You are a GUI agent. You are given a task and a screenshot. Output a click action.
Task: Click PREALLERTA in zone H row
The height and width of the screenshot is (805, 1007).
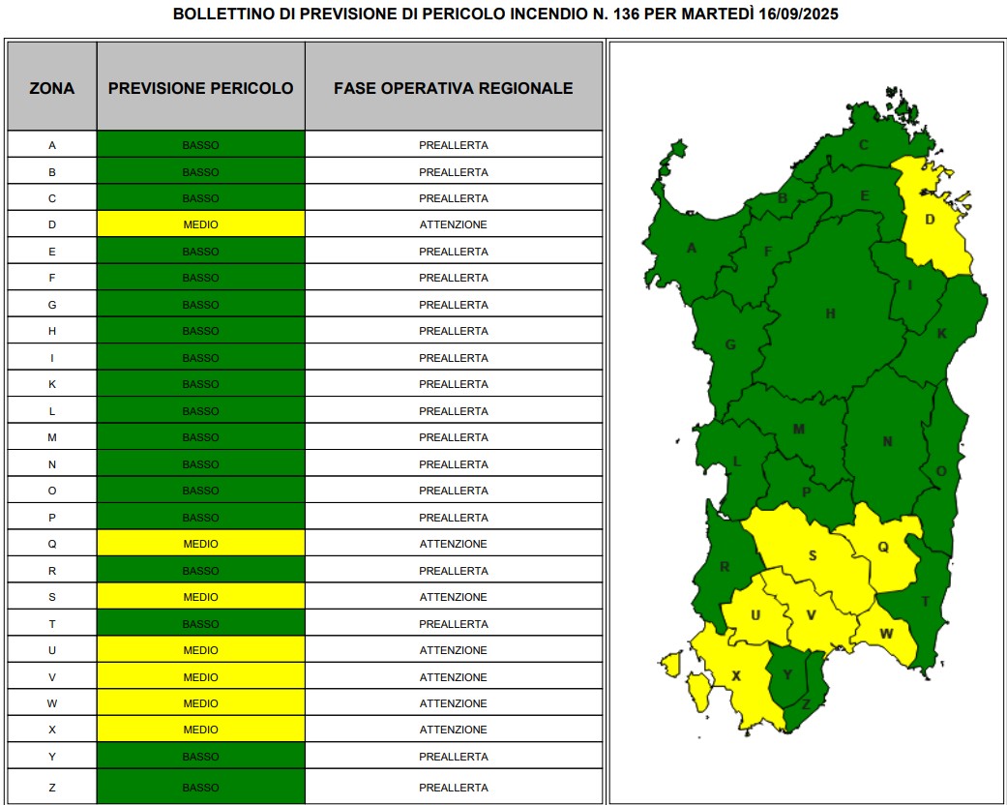(454, 332)
